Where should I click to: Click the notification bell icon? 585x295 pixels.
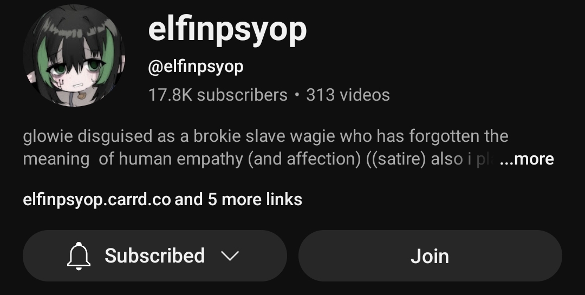pyautogui.click(x=79, y=256)
